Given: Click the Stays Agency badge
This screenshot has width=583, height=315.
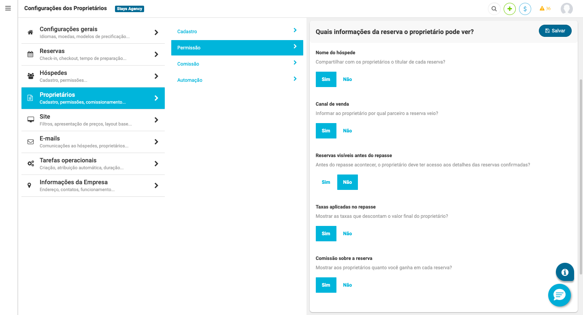Looking at the screenshot, I should [130, 9].
